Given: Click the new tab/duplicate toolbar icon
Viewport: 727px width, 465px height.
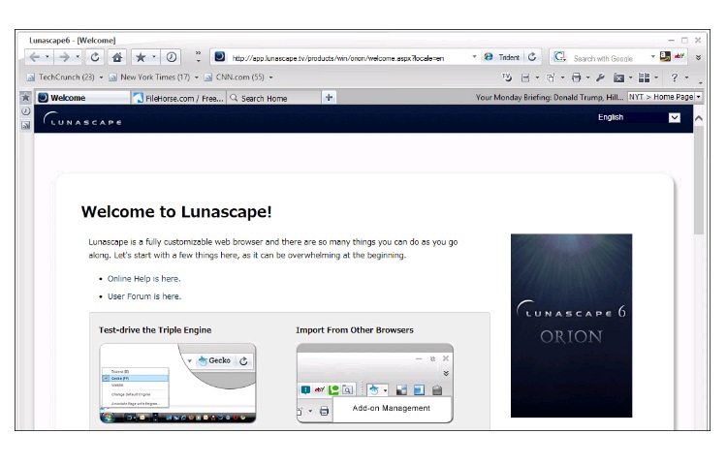Looking at the screenshot, I should 551,77.
